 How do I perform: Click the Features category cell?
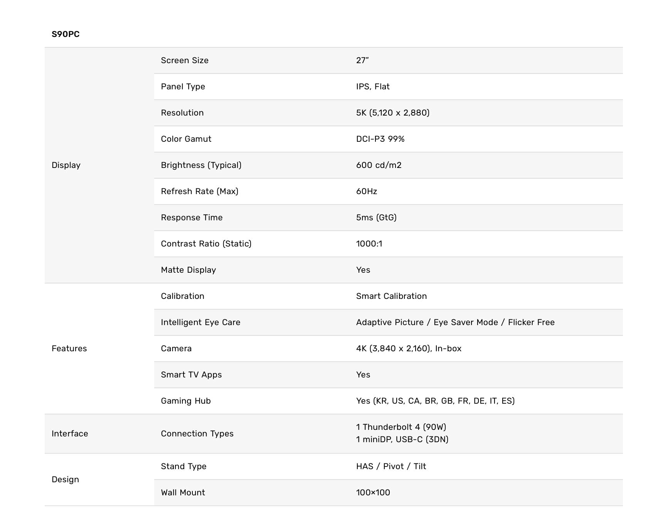coord(69,349)
